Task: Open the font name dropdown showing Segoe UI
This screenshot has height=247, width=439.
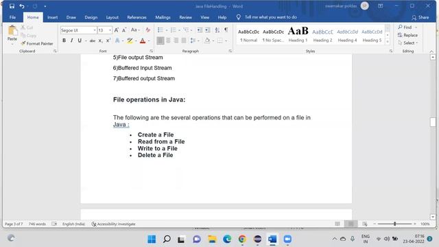Action: (x=95, y=30)
